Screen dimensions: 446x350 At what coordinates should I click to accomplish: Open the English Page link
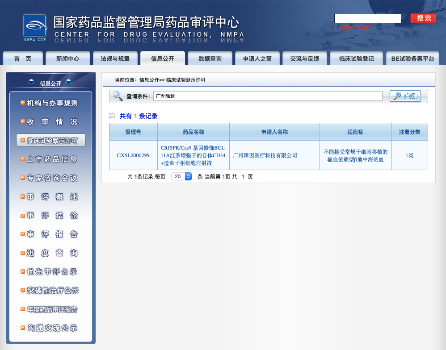(x=353, y=28)
